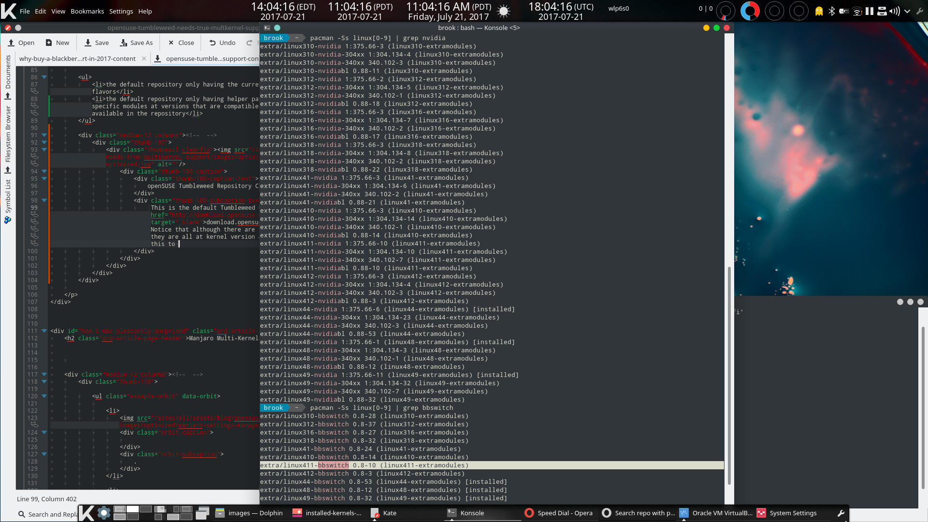Image resolution: width=928 pixels, height=522 pixels.
Task: Open Search and Replace panel in Kate
Action: pyautogui.click(x=47, y=514)
